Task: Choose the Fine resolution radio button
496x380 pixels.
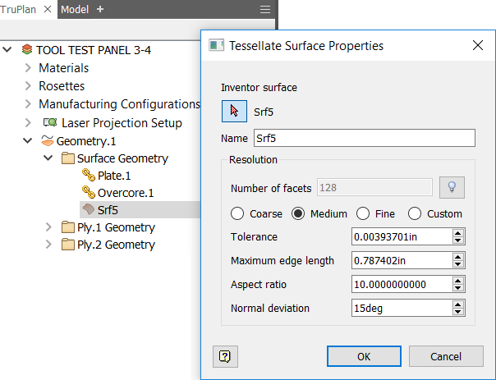Action: [362, 214]
